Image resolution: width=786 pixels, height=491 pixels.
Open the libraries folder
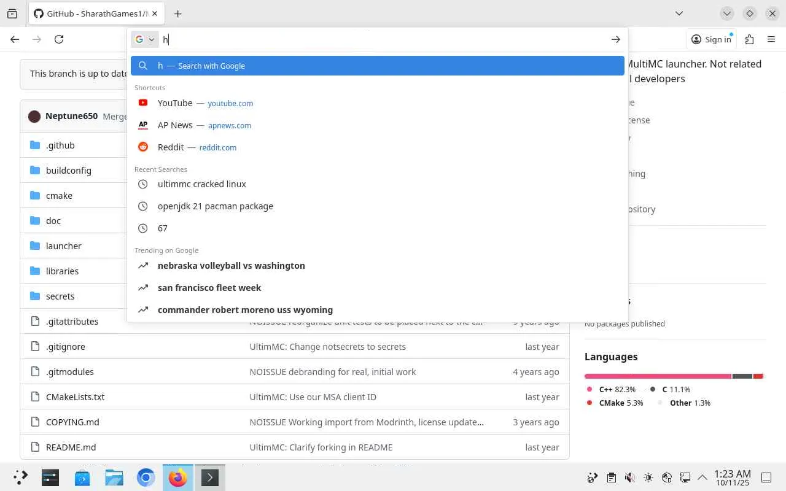(62, 271)
